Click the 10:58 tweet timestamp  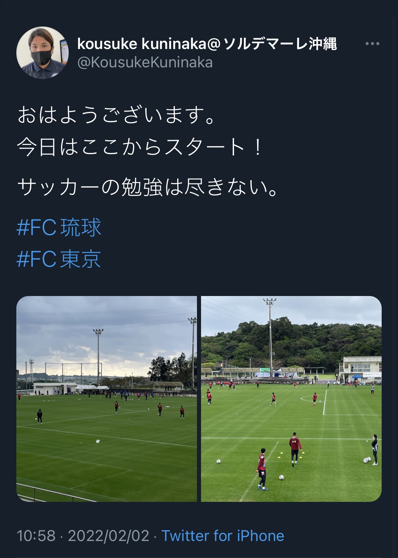tap(36, 536)
